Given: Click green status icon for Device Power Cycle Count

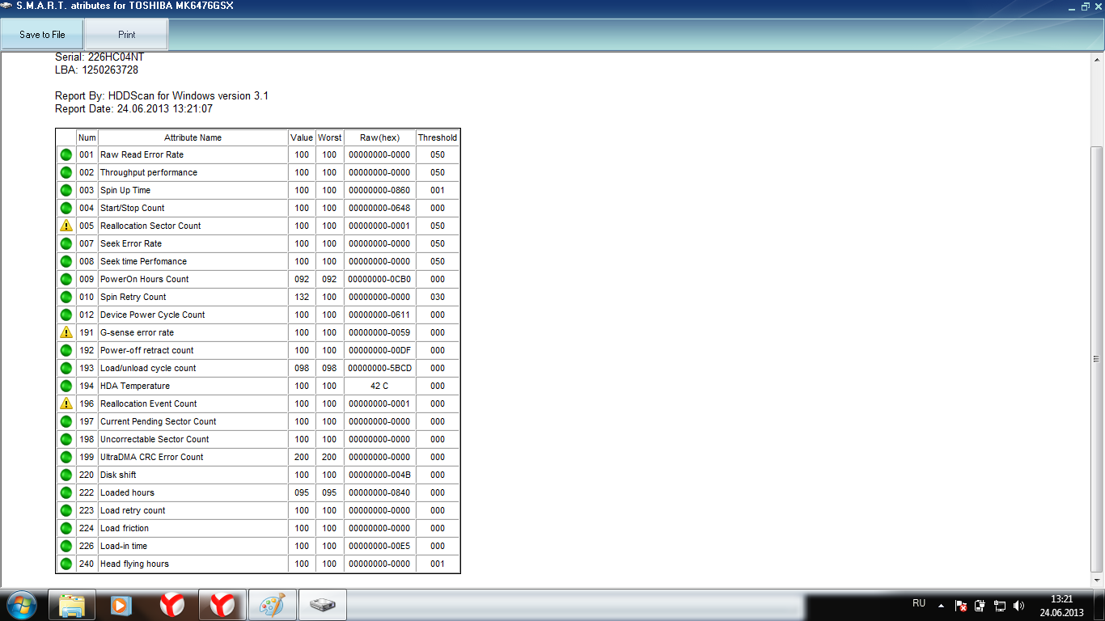Looking at the screenshot, I should coord(66,315).
